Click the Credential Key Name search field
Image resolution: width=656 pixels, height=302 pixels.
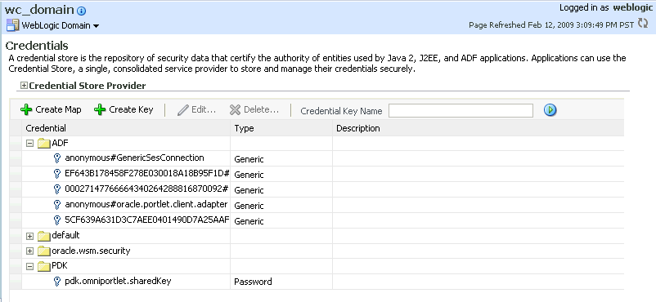[x=461, y=110]
